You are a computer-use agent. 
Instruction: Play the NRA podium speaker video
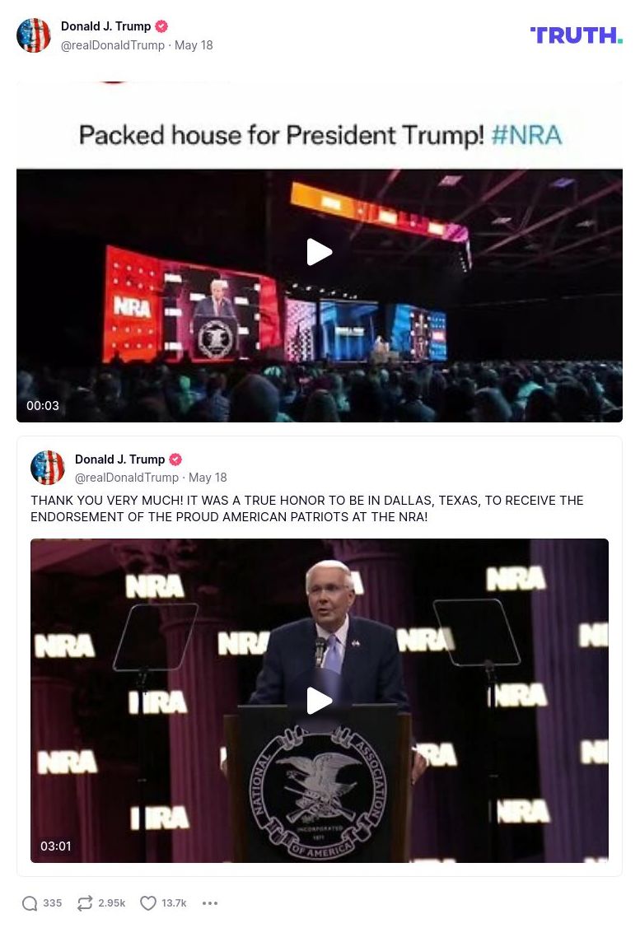tap(319, 701)
